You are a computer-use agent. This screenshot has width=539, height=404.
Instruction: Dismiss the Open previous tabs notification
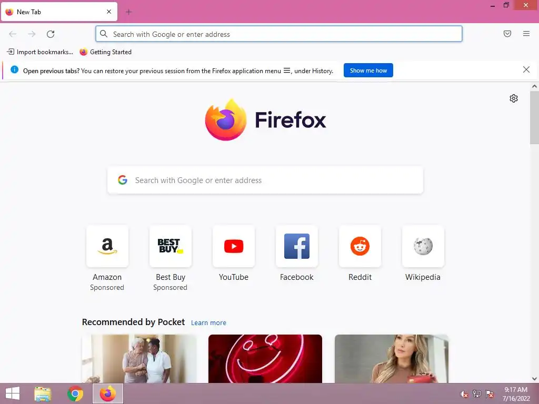coord(526,70)
